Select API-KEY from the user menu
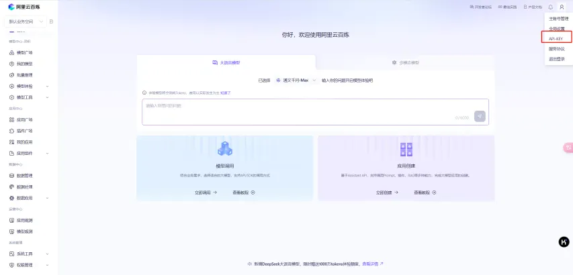573x275 pixels. (x=556, y=39)
